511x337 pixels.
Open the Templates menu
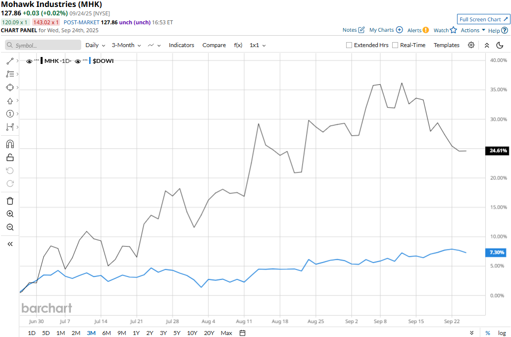click(447, 45)
